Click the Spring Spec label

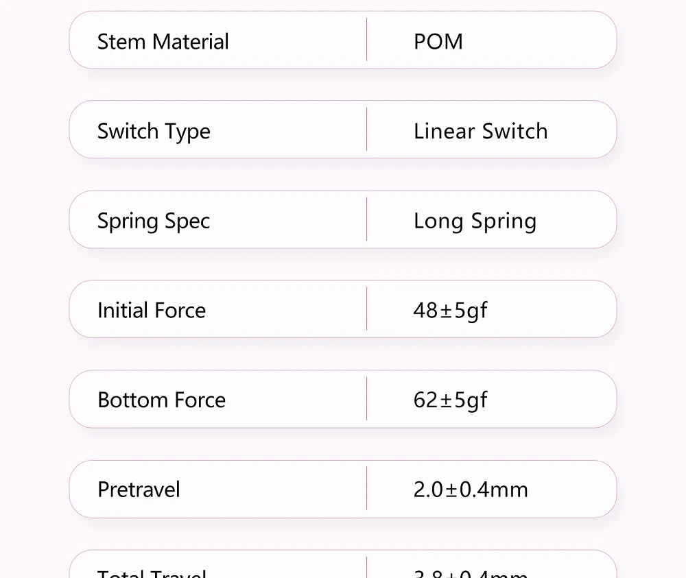(153, 221)
